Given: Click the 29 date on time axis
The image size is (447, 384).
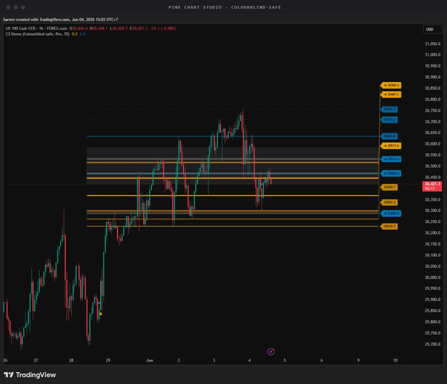Looking at the screenshot, I should 108,360.
